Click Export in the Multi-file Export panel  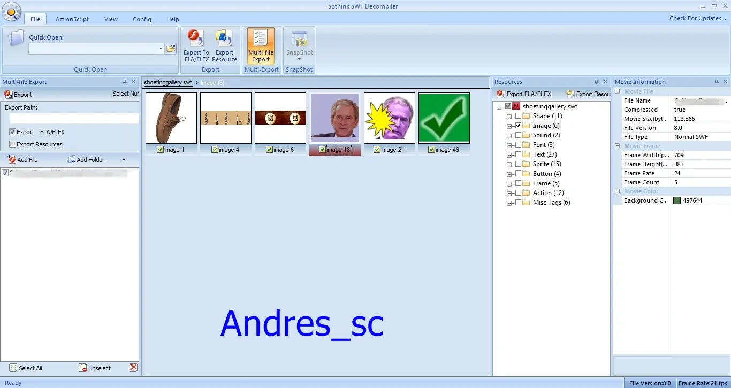pos(18,95)
